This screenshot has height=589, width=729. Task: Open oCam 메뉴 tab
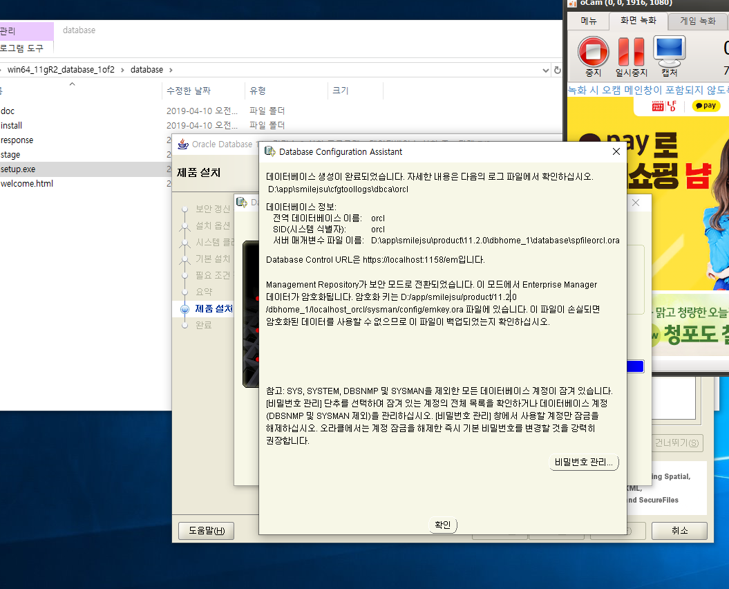(x=589, y=21)
